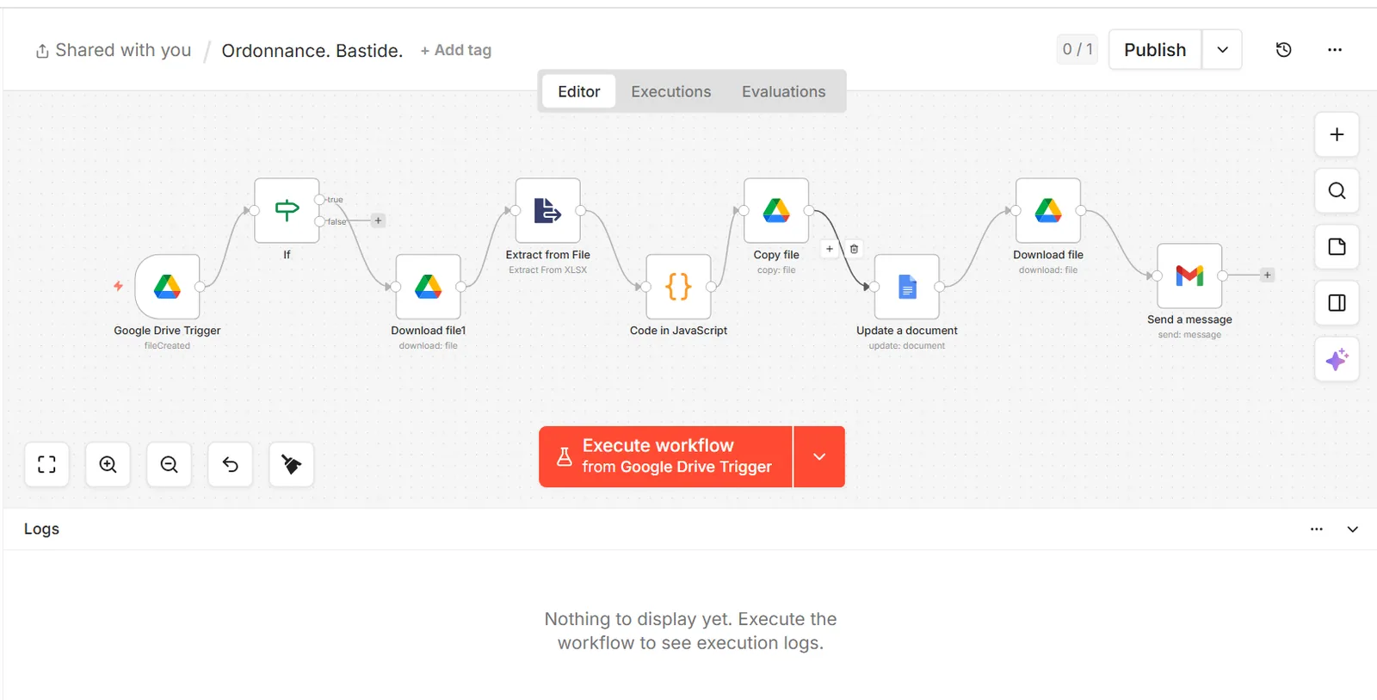Open workflow history clock icon
Viewport: 1377px width, 700px height.
[x=1283, y=50]
